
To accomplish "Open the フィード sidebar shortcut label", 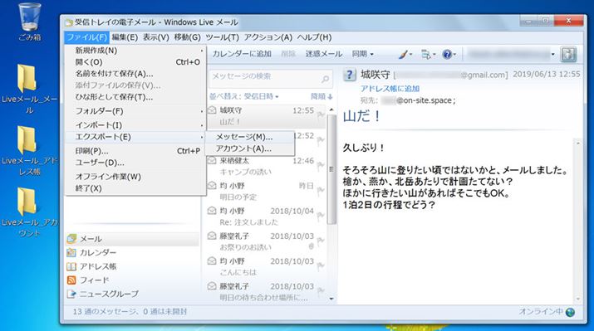I will coord(95,280).
